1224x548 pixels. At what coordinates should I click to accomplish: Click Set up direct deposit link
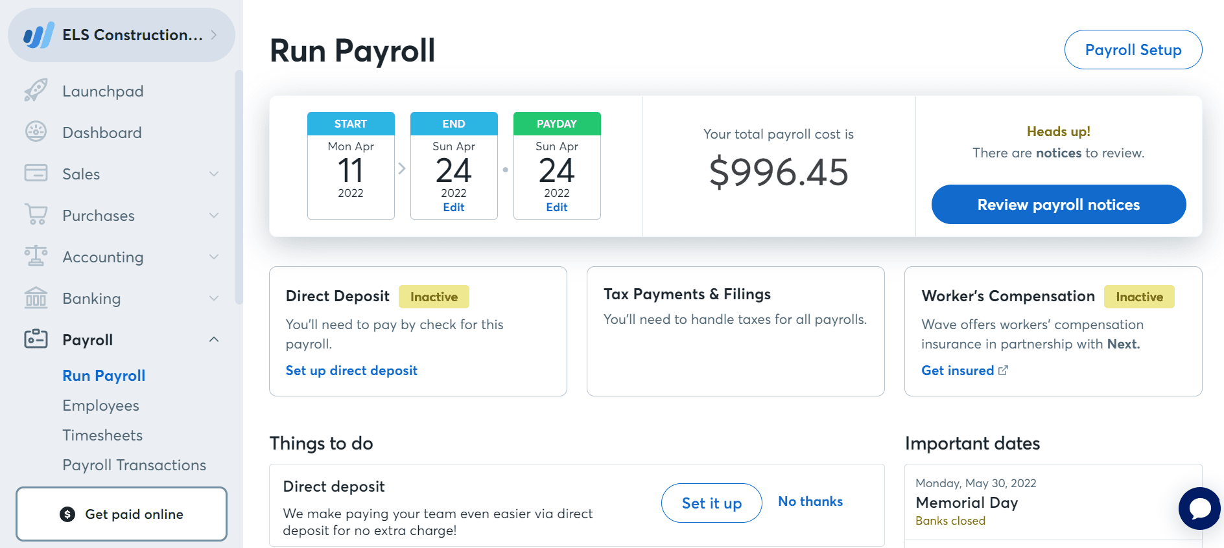[x=351, y=371]
